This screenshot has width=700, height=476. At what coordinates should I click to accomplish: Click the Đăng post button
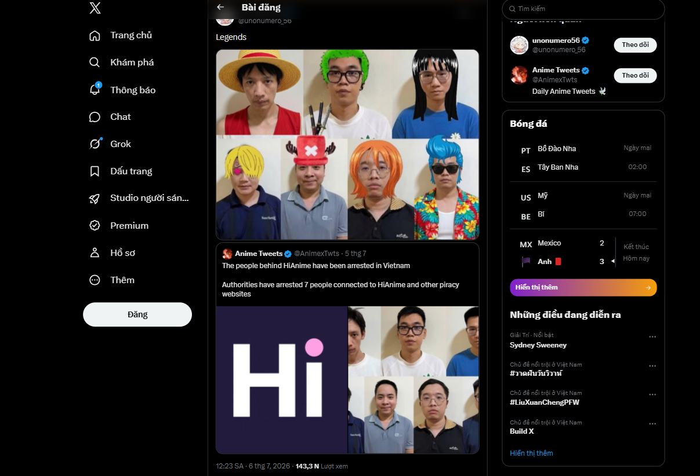tap(137, 314)
